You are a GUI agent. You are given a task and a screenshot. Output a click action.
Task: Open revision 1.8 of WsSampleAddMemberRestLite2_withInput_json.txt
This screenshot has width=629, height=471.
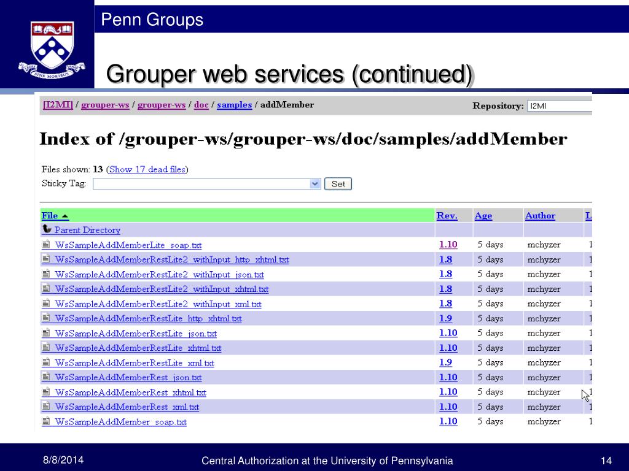tap(446, 274)
